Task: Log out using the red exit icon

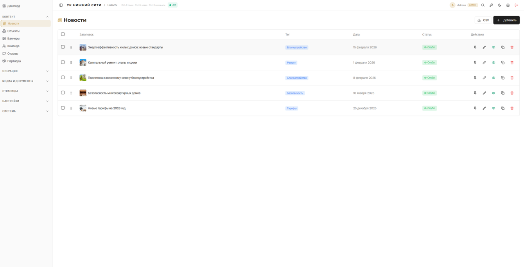Action: 516,5
